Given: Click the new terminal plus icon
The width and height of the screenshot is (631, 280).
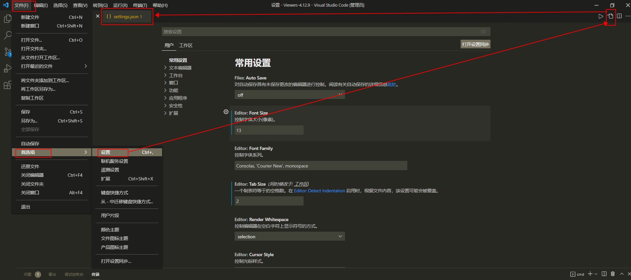Looking at the screenshot, I should (x=590, y=274).
